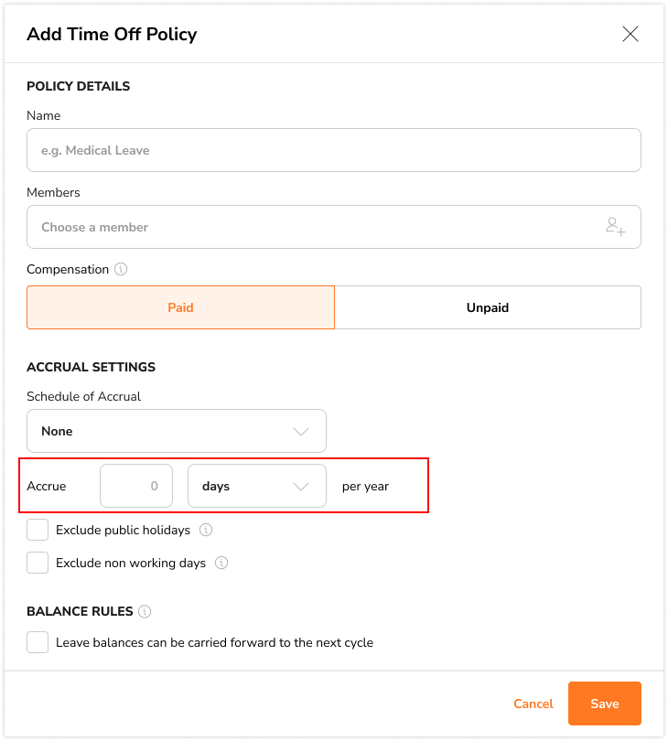Click the chevron in the None dropdown
Image resolution: width=668 pixels, height=741 pixels.
click(x=301, y=431)
